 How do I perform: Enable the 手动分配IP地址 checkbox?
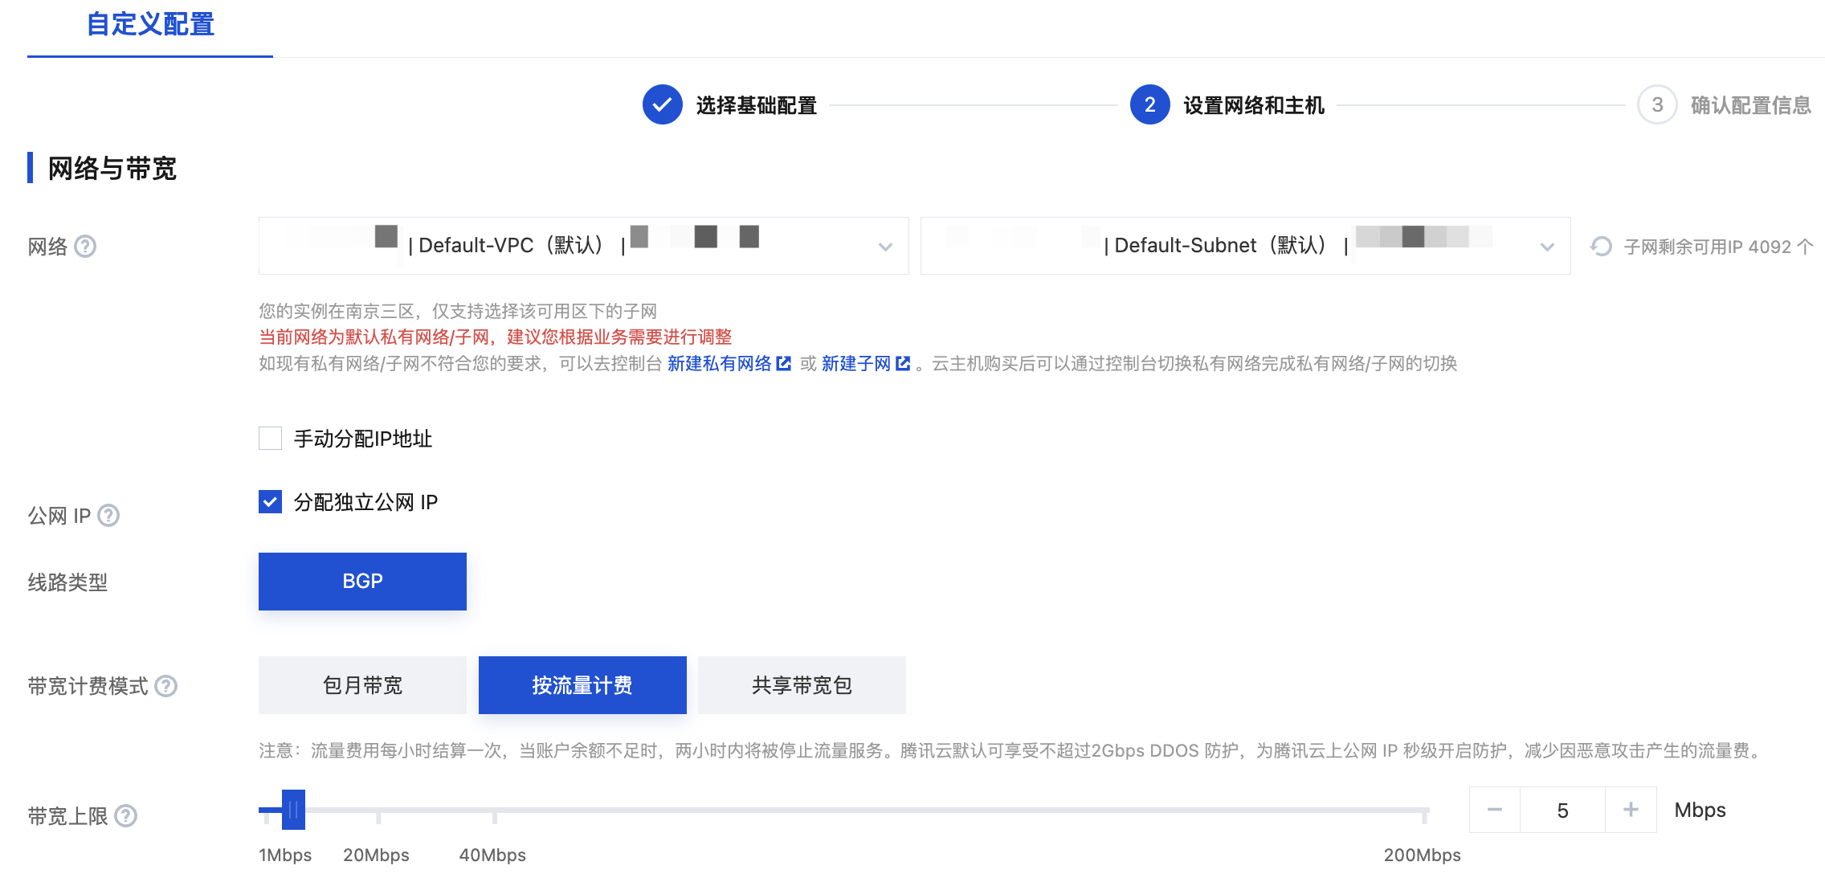[271, 439]
